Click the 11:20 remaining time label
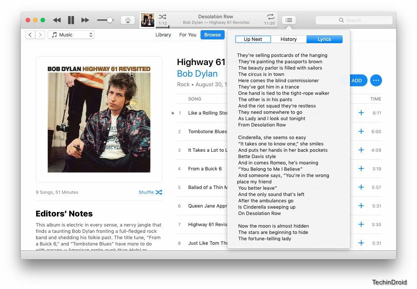Viewport: 417px width, 289px height. click(269, 23)
